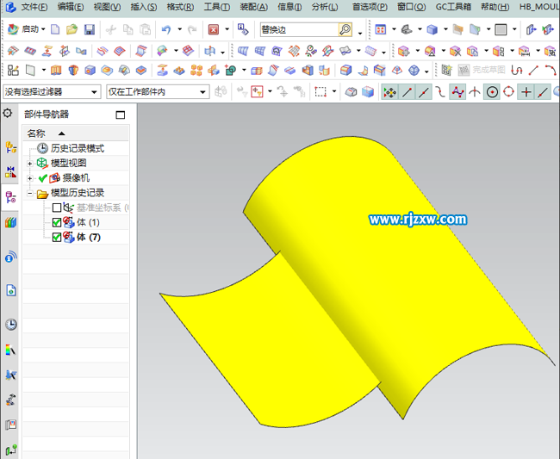The height and width of the screenshot is (459, 560).
Task: Click the 名称 column header
Action: pyautogui.click(x=36, y=133)
